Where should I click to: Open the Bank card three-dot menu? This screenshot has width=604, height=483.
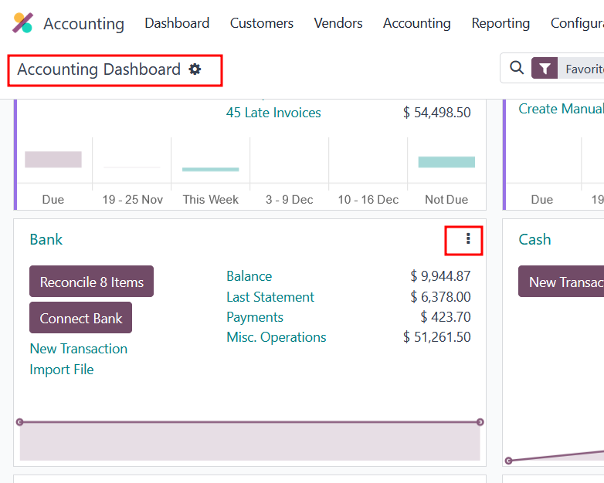[468, 239]
